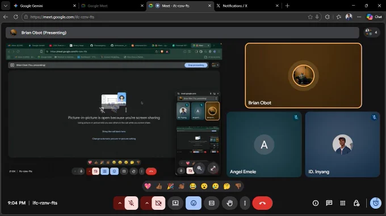Open the Copilot Chat button
386x216 pixels.
tap(374, 17)
